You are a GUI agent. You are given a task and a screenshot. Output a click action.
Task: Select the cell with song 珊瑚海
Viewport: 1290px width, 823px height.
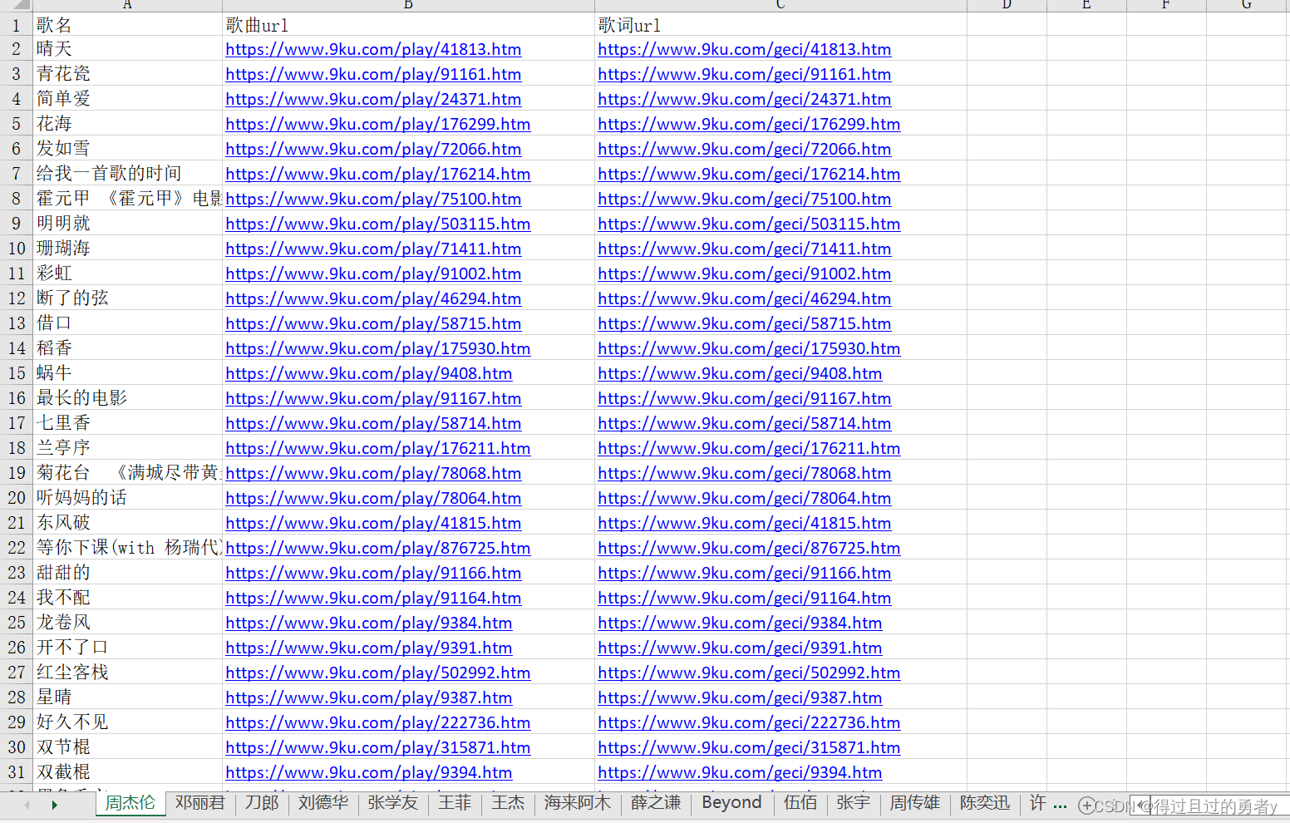pyautogui.click(x=128, y=248)
